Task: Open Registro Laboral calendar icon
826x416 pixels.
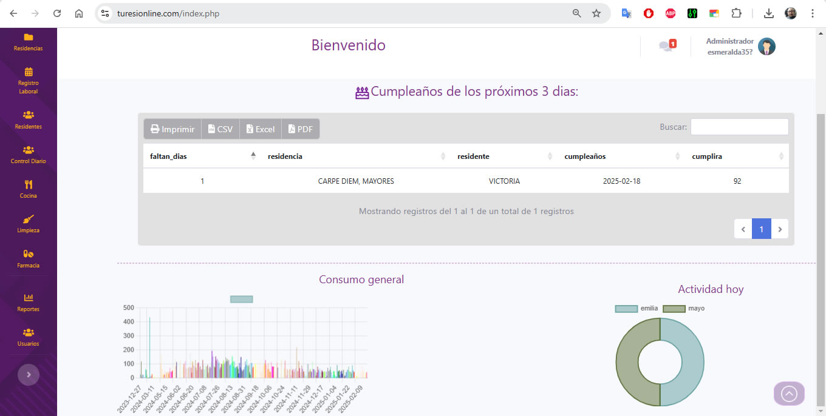Action: [29, 72]
